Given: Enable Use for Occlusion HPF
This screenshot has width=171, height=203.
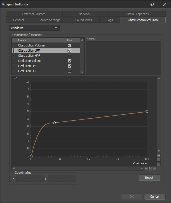Looking at the screenshot, I should click(x=69, y=71).
